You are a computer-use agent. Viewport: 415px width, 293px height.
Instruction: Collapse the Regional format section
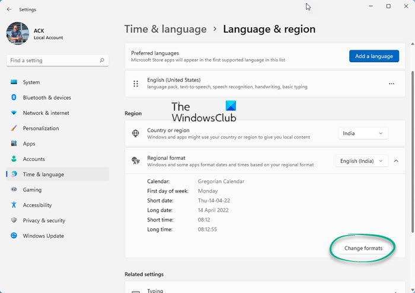[x=396, y=160]
